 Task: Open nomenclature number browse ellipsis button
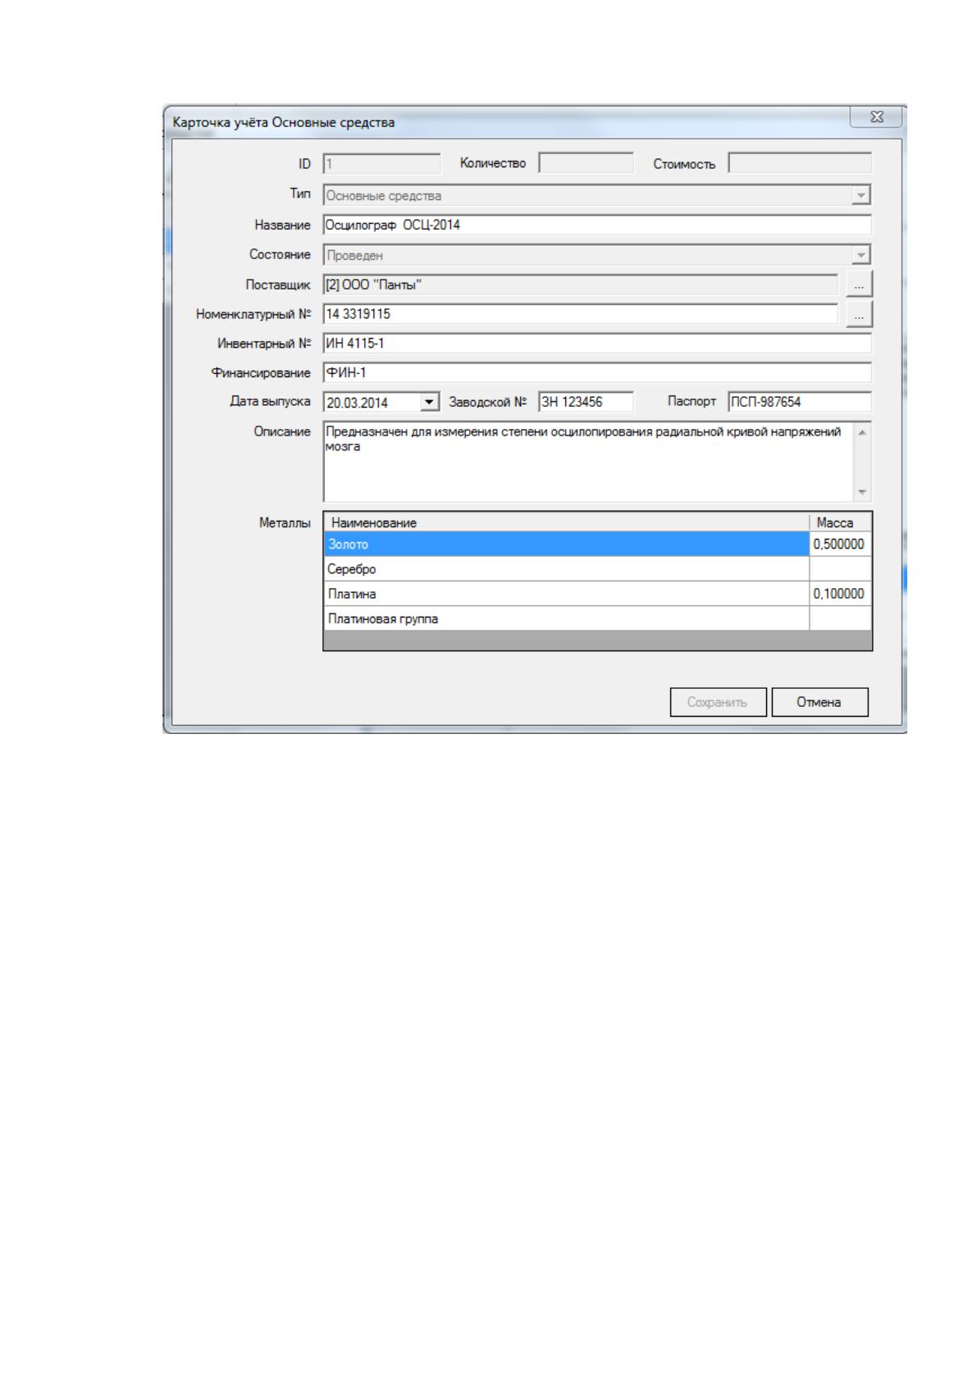[859, 314]
